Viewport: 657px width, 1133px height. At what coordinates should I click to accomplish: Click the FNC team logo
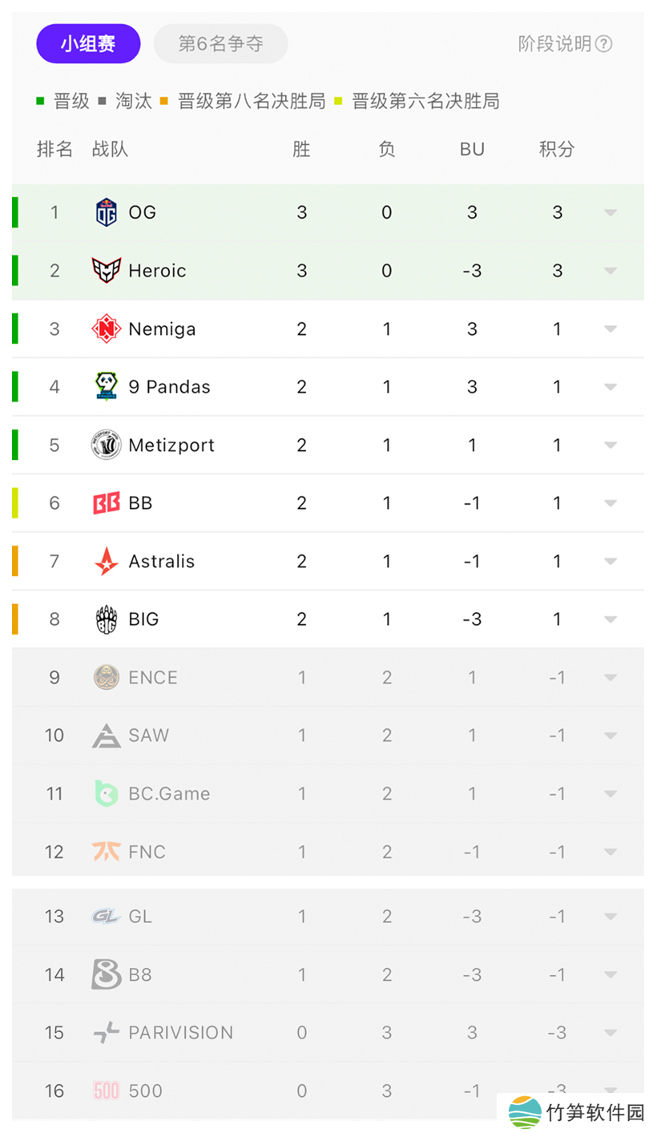106,852
